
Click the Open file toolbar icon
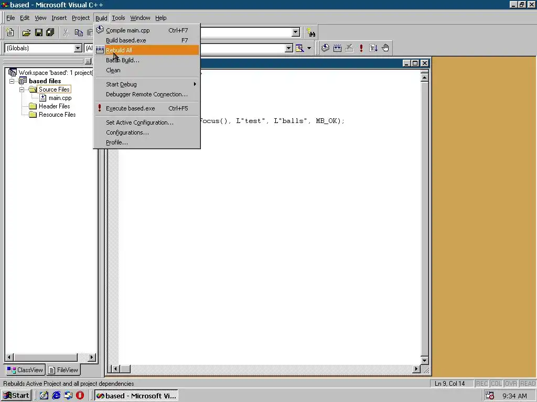26,32
